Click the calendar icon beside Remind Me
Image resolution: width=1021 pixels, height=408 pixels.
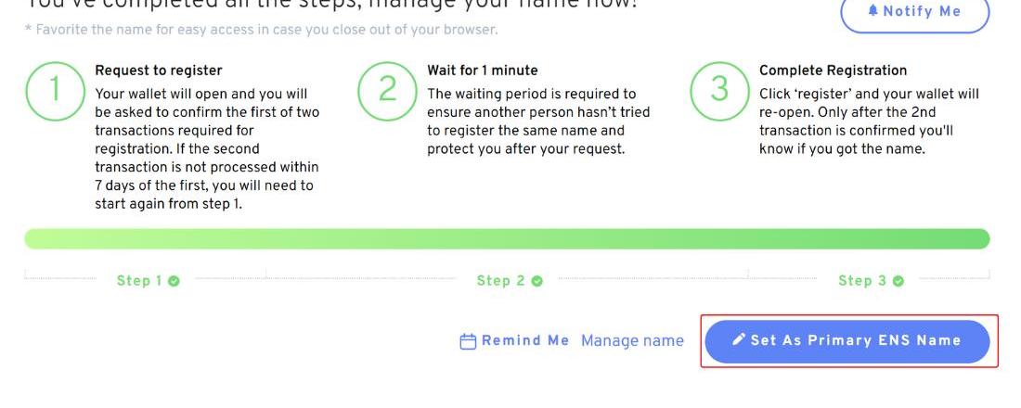tap(468, 341)
